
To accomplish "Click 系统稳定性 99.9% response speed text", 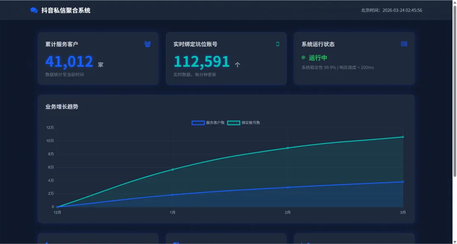I will point(338,68).
